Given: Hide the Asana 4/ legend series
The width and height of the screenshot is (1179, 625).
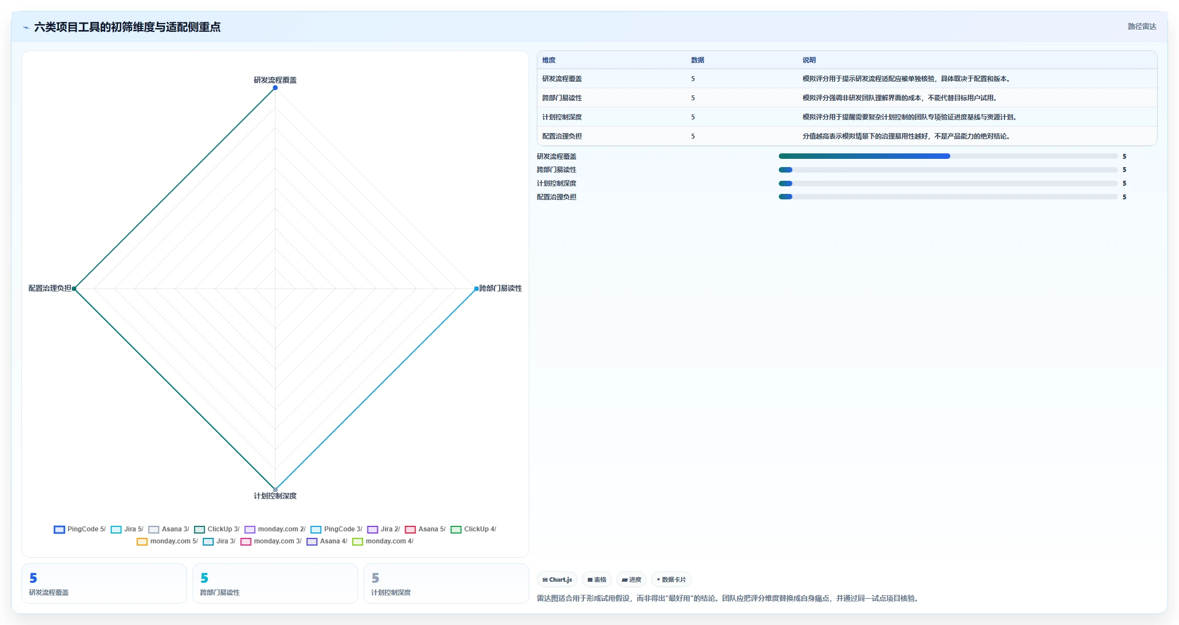Looking at the screenshot, I should tap(327, 541).
